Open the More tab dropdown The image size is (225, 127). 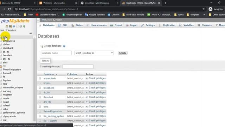pos(220,25)
